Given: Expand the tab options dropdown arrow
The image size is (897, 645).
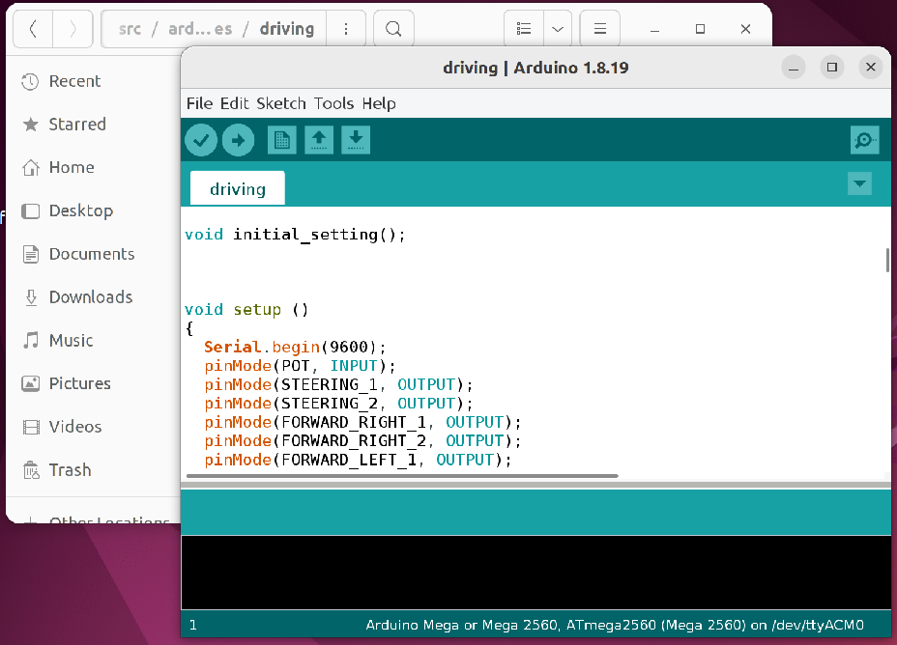Looking at the screenshot, I should coord(859,184).
